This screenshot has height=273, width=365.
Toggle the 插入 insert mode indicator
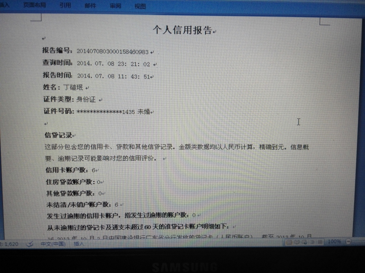(78, 244)
